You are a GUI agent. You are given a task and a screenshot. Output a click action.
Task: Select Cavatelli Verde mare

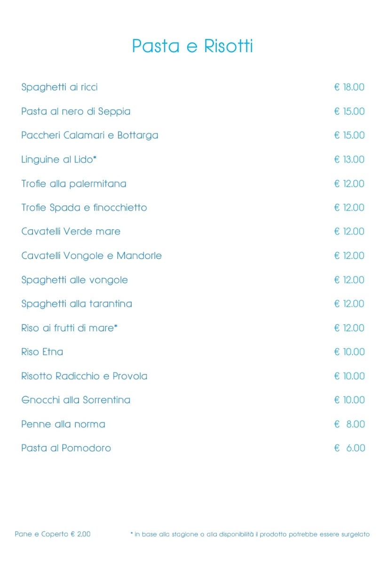coord(71,232)
